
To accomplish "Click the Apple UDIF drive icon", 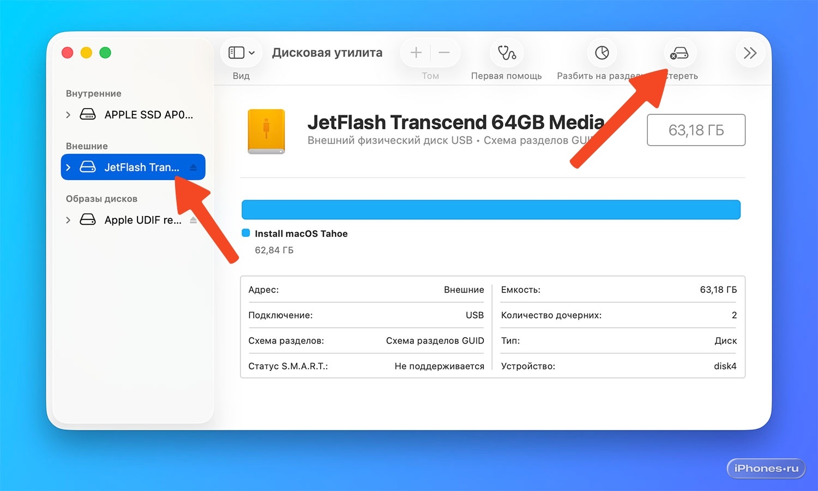I will tap(88, 220).
